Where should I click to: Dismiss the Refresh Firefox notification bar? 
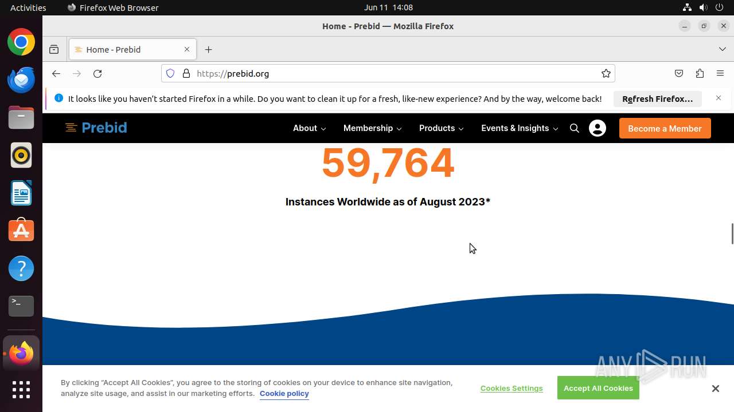tap(719, 98)
